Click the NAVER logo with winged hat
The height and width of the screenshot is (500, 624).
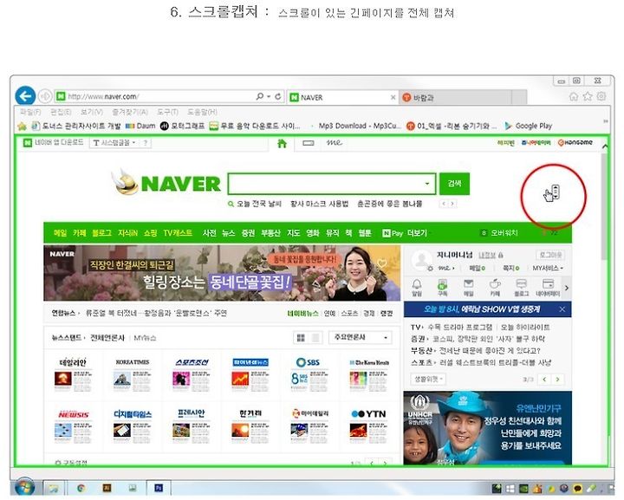(166, 183)
